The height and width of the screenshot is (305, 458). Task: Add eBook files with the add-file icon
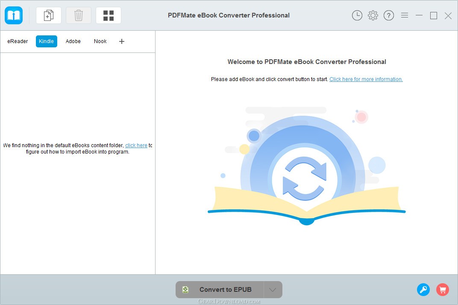pyautogui.click(x=48, y=15)
